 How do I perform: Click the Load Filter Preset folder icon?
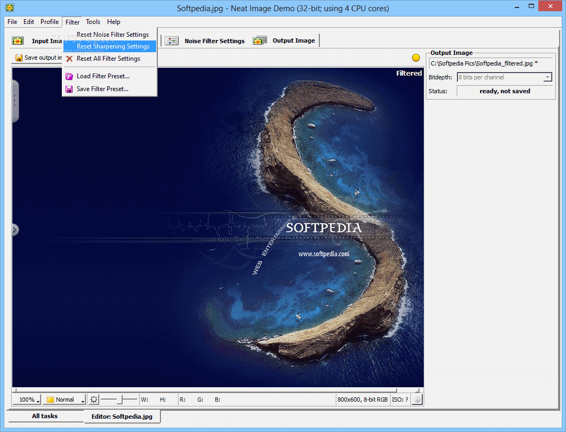point(69,76)
